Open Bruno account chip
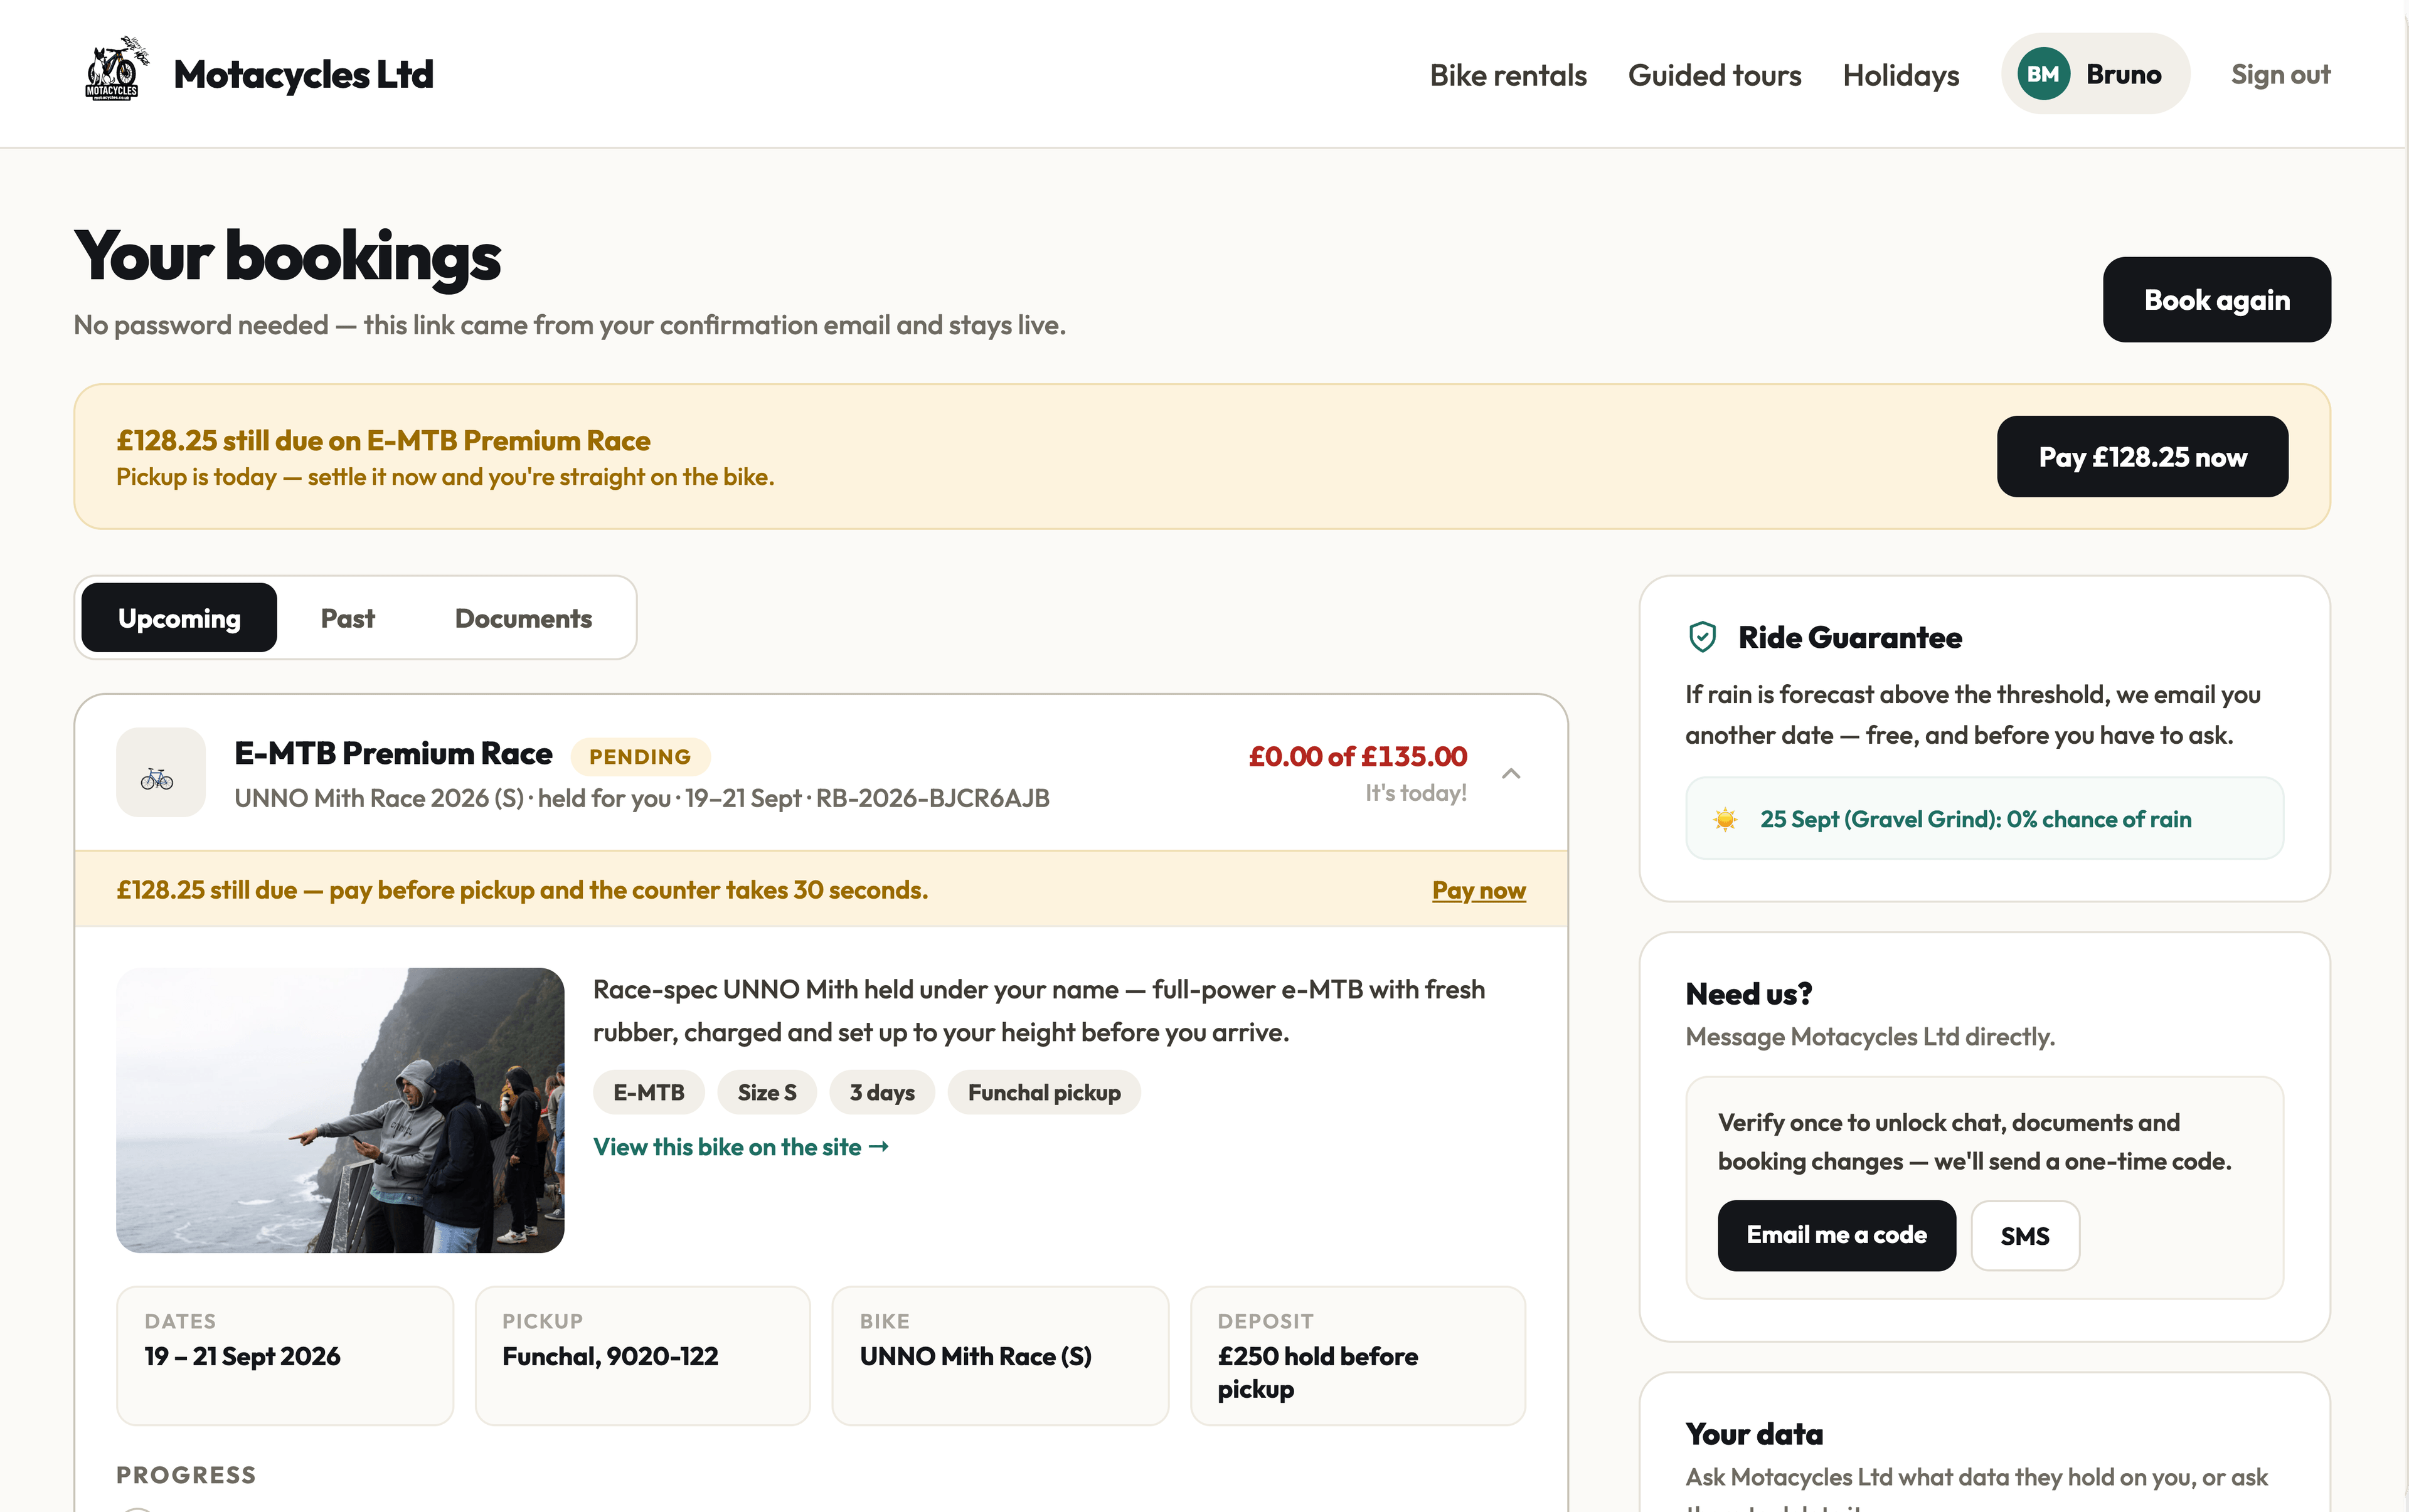This screenshot has width=2409, height=1512. [2094, 74]
